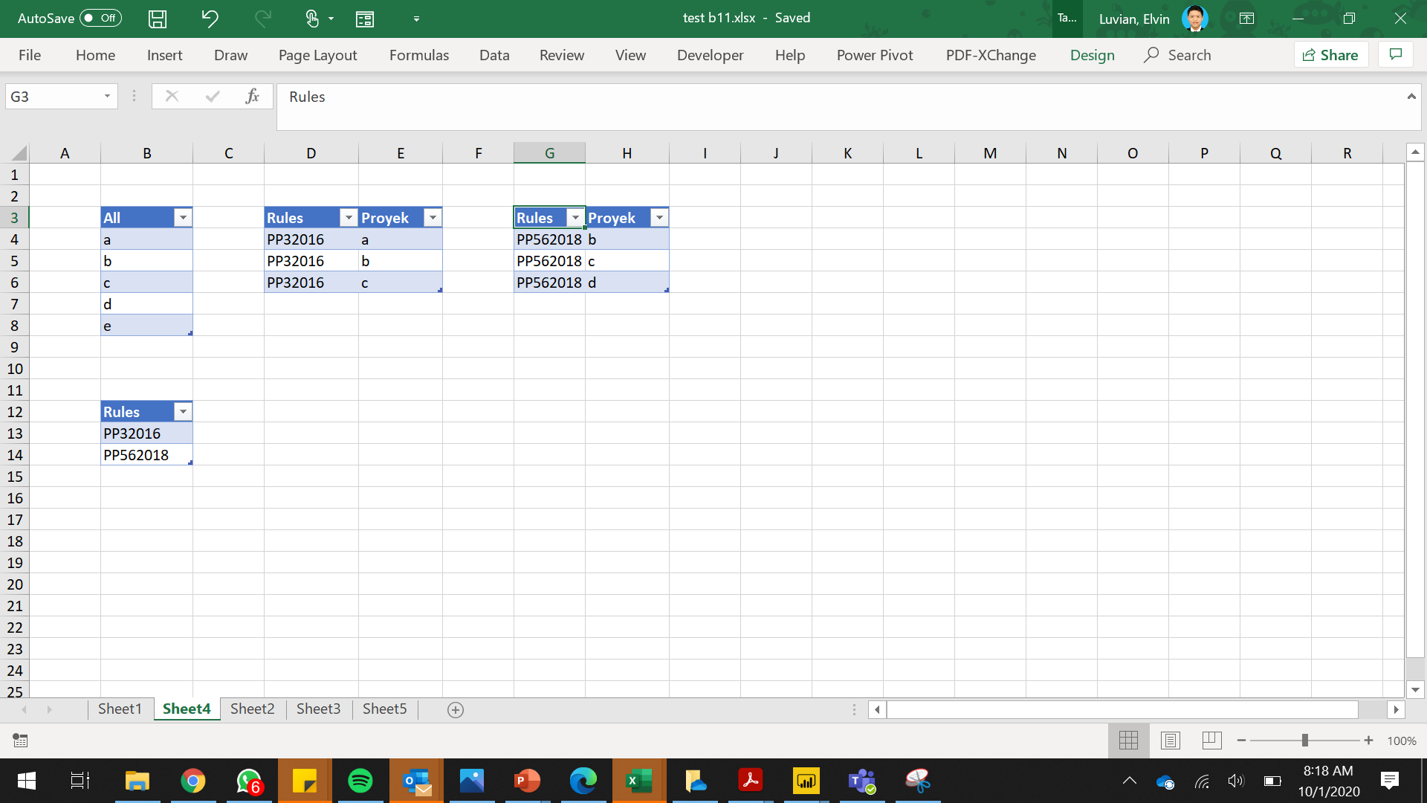
Task: Click zoom in plus button
Action: tap(1368, 741)
